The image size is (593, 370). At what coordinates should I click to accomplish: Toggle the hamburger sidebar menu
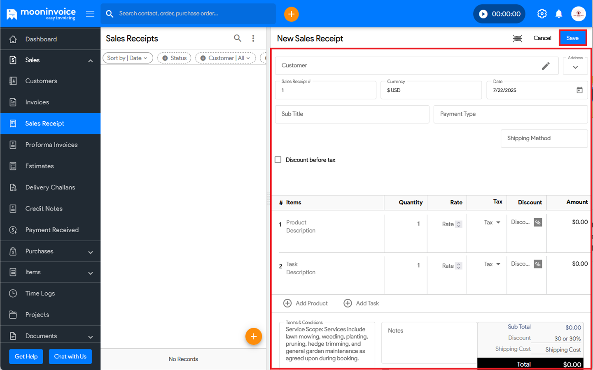(x=90, y=14)
